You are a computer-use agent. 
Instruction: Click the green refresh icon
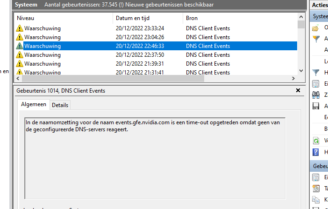(316, 140)
